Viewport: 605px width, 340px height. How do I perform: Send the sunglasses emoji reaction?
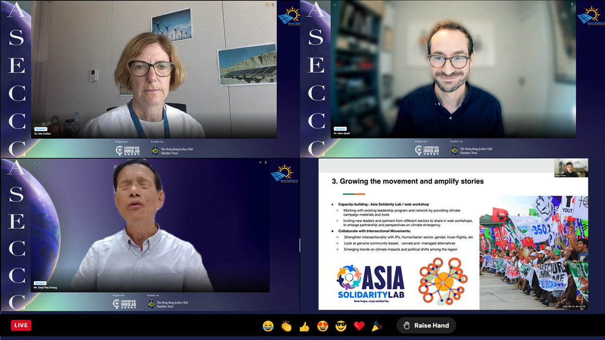[x=341, y=326]
